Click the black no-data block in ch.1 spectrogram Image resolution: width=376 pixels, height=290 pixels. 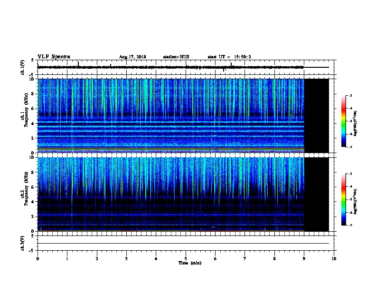pos(316,116)
